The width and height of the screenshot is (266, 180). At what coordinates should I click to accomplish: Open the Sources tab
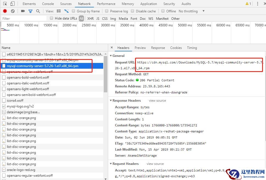66,4
